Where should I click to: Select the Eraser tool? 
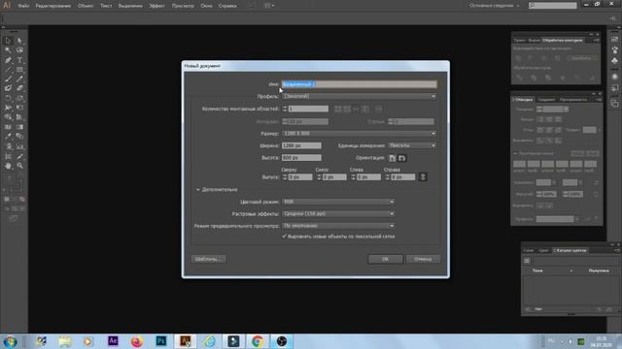click(x=19, y=88)
